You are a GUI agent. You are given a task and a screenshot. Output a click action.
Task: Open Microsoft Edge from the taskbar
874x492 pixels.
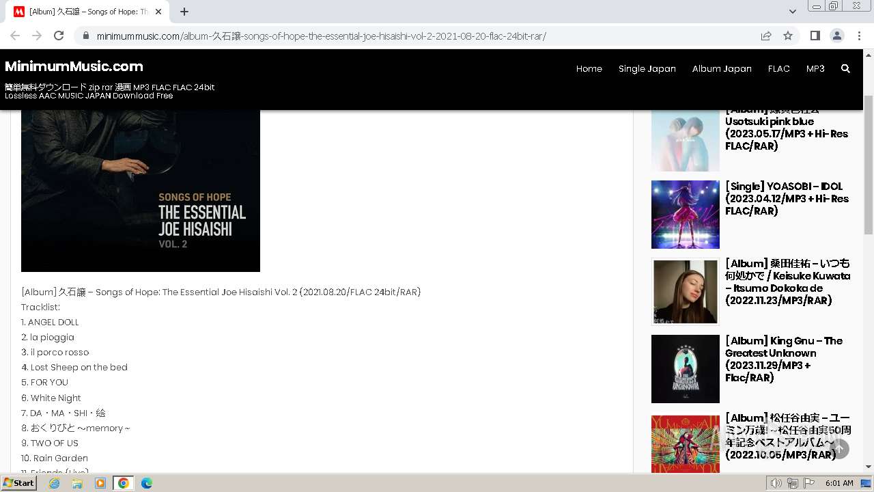pos(147,483)
